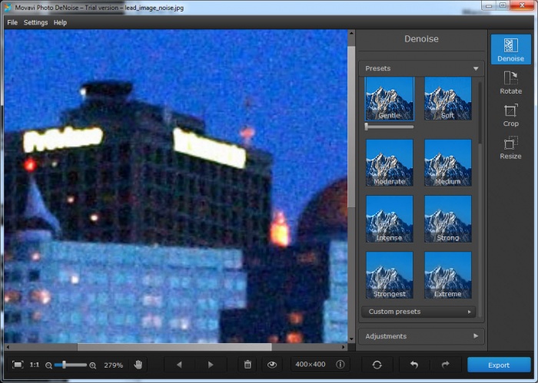The width and height of the screenshot is (538, 383).
Task: Activate the hand pan tool
Action: tap(138, 365)
